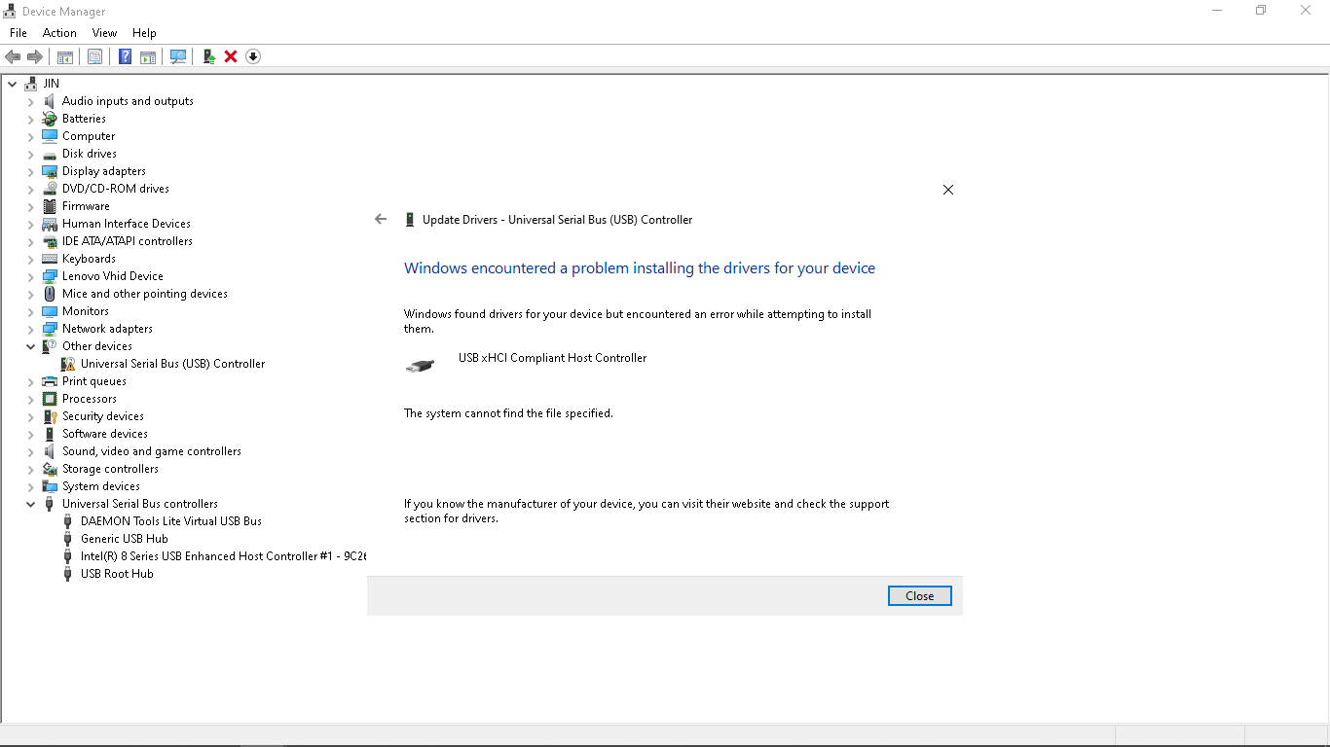This screenshot has width=1330, height=747.
Task: Click the Disable device down-arrow icon
Action: pos(253,56)
